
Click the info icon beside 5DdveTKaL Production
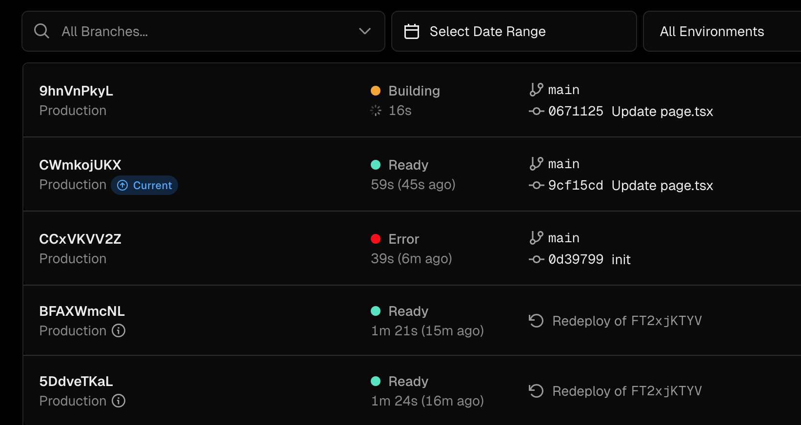[119, 401]
